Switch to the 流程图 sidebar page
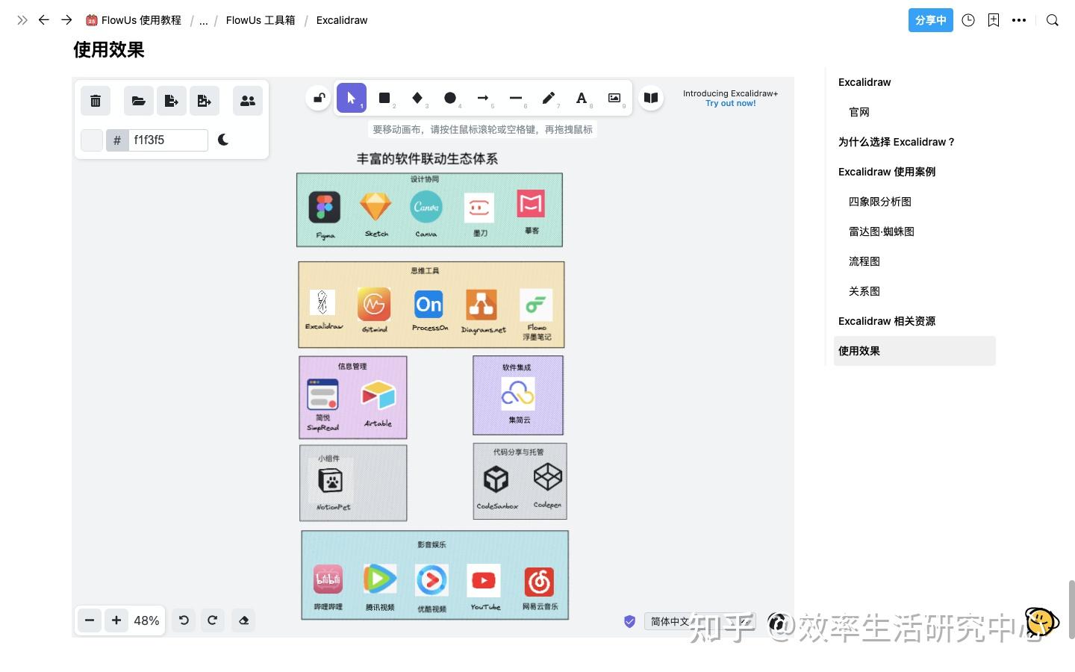Viewport: 1075px width, 672px height. click(864, 261)
